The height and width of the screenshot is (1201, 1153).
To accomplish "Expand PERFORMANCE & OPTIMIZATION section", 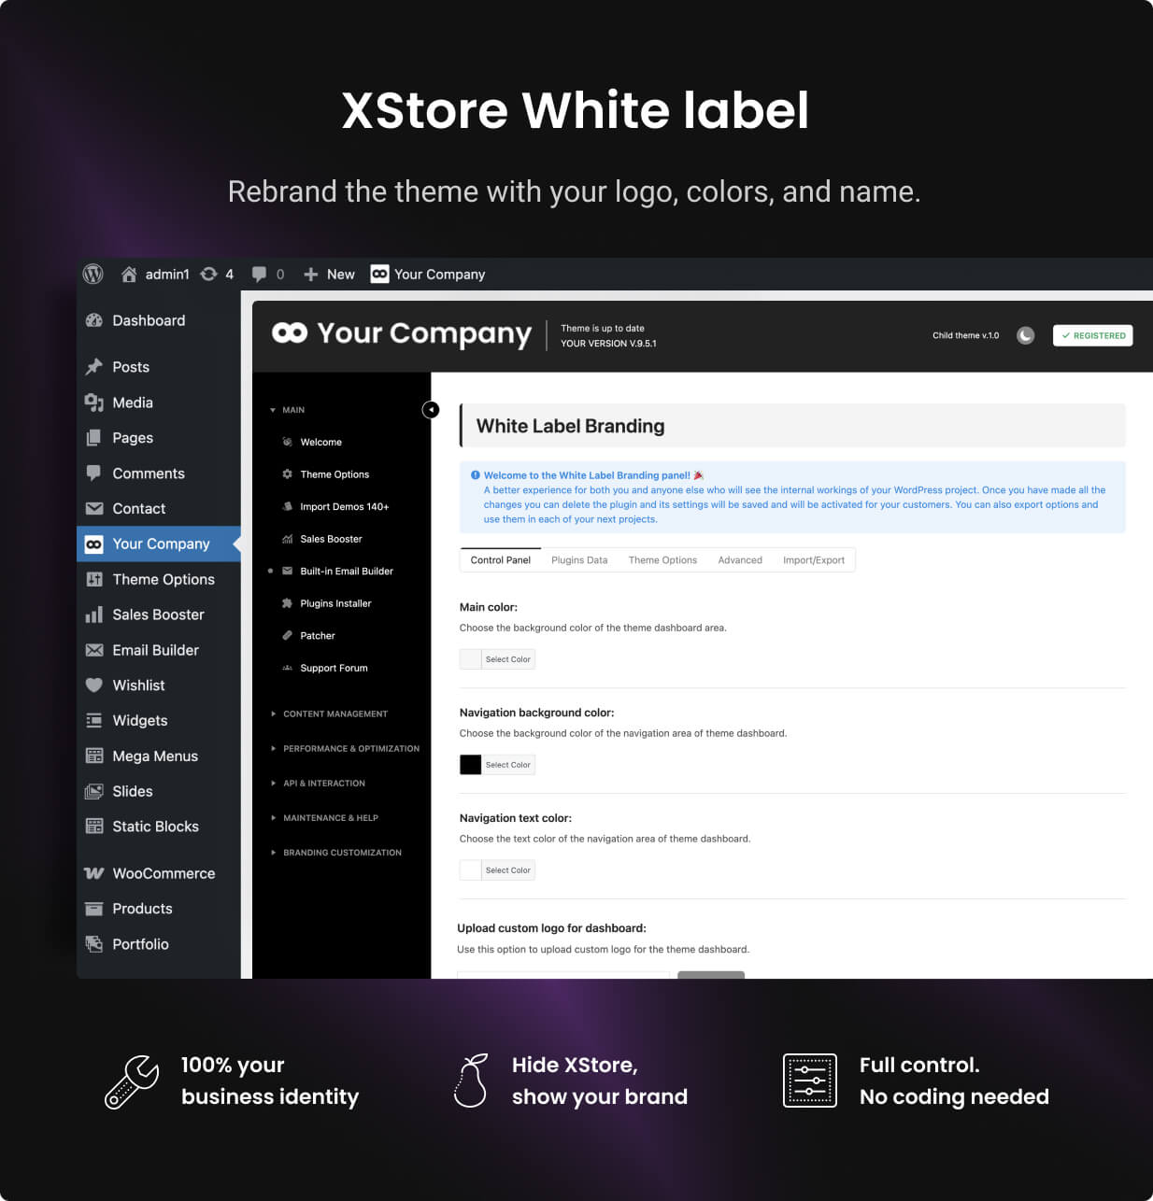I will pyautogui.click(x=345, y=748).
